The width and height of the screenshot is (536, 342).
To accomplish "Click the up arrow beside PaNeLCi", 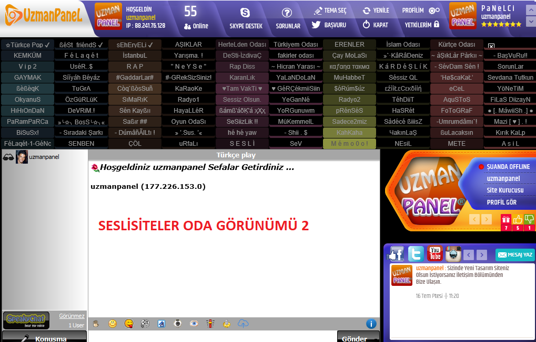I will [531, 10].
